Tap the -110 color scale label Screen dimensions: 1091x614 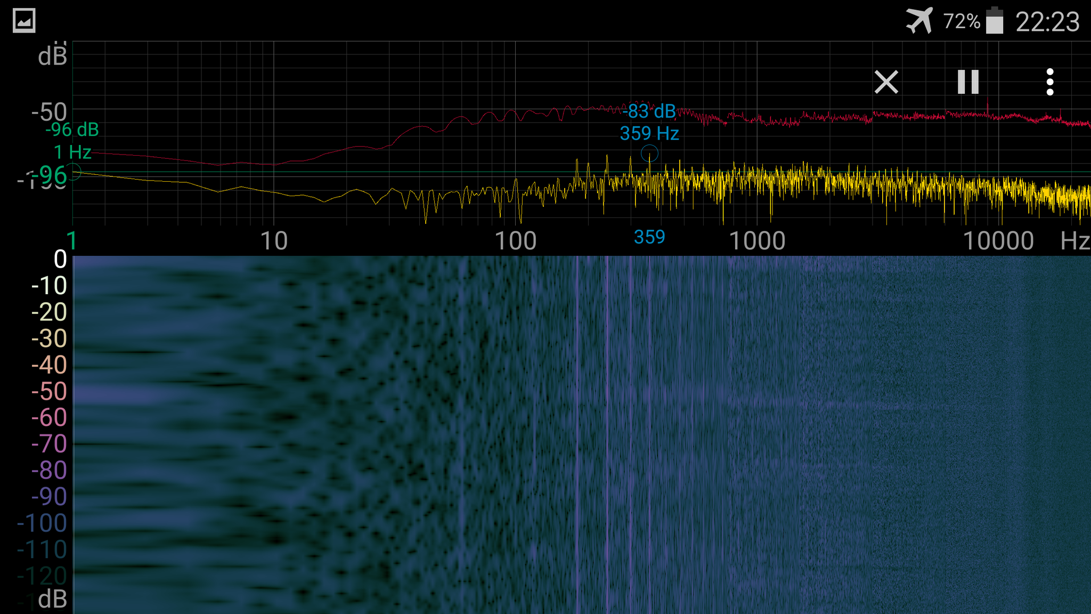[42, 550]
